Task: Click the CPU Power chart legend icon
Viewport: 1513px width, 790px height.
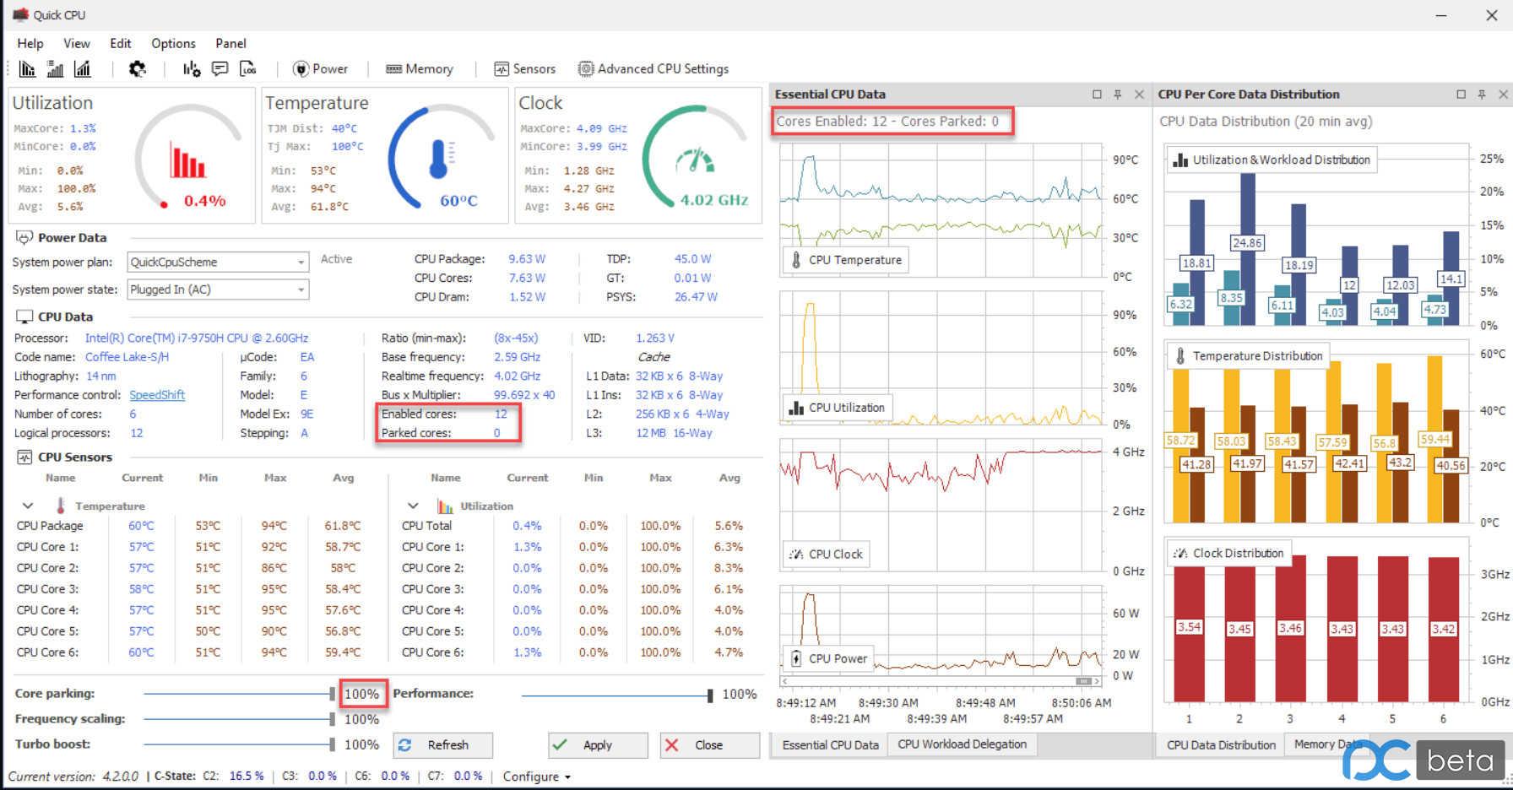Action: coord(796,658)
